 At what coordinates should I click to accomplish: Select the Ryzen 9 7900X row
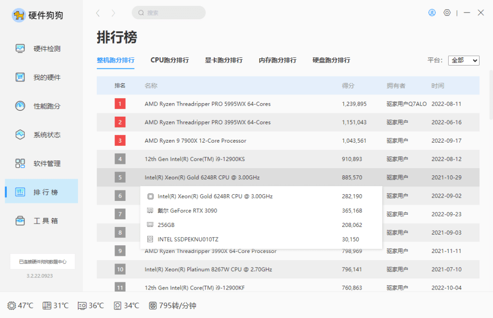288,141
